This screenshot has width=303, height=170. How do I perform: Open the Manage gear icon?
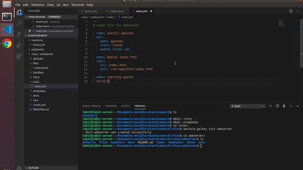point(19,168)
